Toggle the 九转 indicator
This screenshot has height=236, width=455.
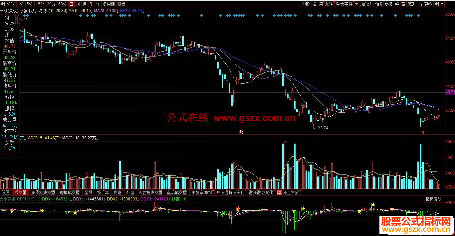pos(329,4)
